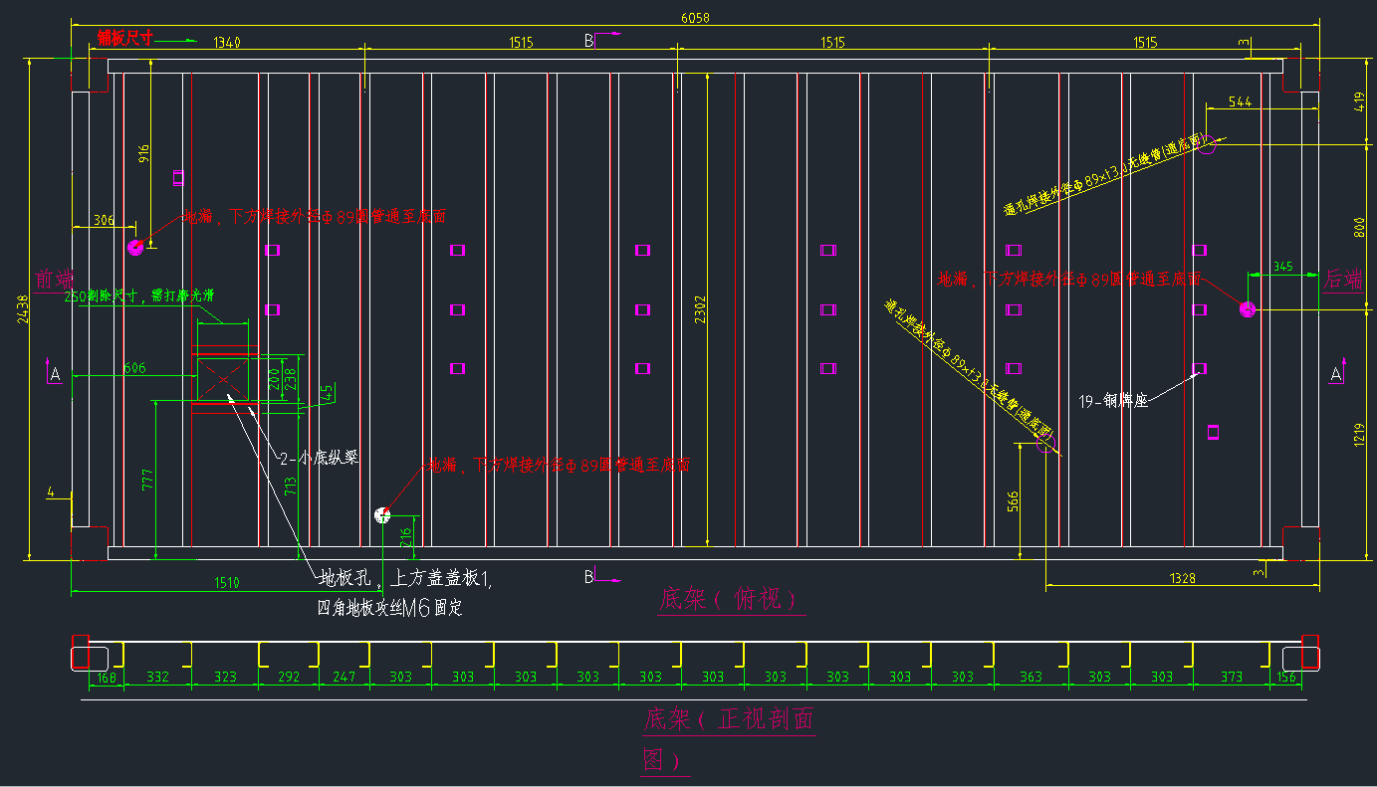Click the 2-小底纵梁 annotation text
Image resolution: width=1377 pixels, height=787 pixels.
coord(318,459)
